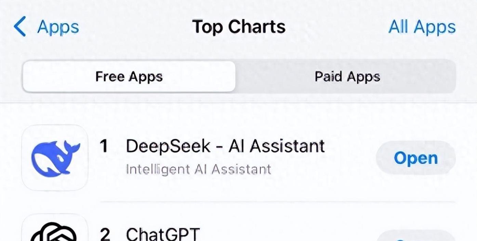477x241 pixels.
Task: Click the horizontal divider below the segmented tabs
Action: 238,102
